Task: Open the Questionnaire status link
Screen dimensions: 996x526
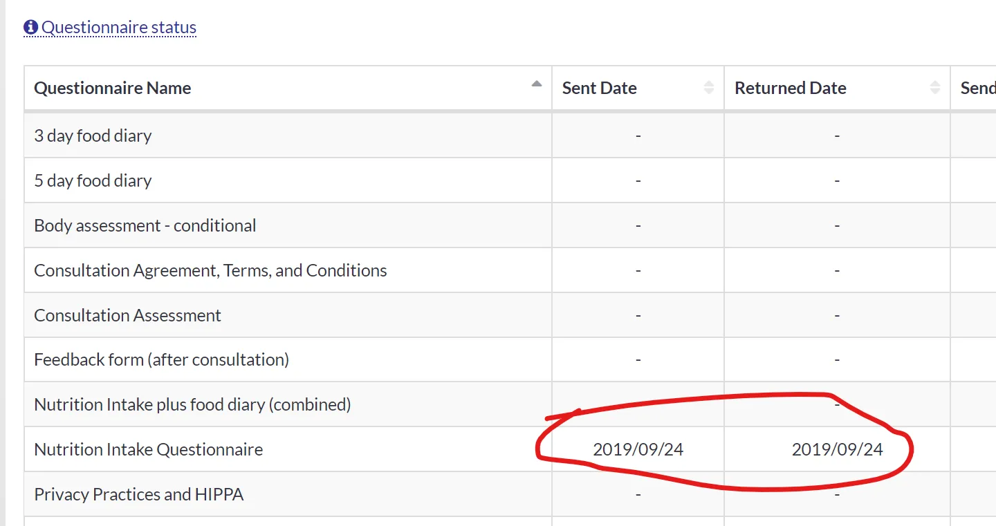Action: point(119,28)
